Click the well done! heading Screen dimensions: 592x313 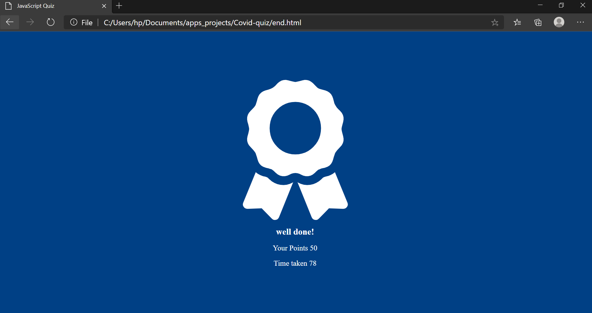[295, 231]
